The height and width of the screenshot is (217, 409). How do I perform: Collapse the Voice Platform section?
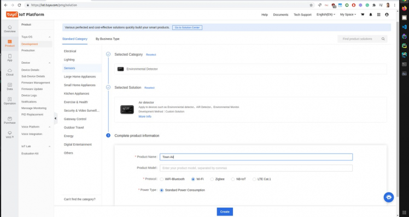tap(49, 126)
